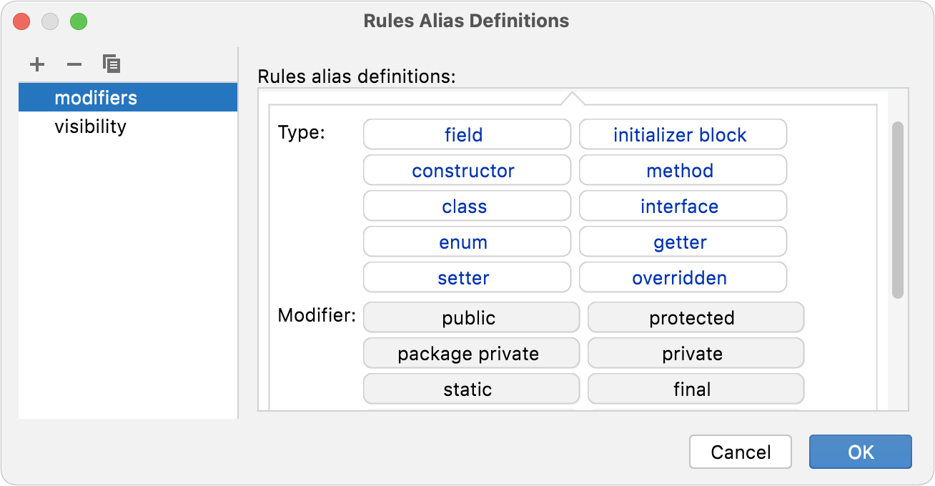Toggle the public modifier

click(x=471, y=317)
